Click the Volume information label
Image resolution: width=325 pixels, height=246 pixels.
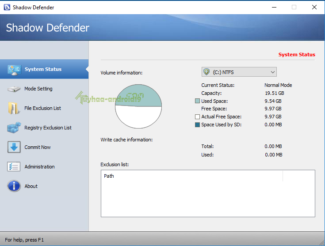(122, 73)
